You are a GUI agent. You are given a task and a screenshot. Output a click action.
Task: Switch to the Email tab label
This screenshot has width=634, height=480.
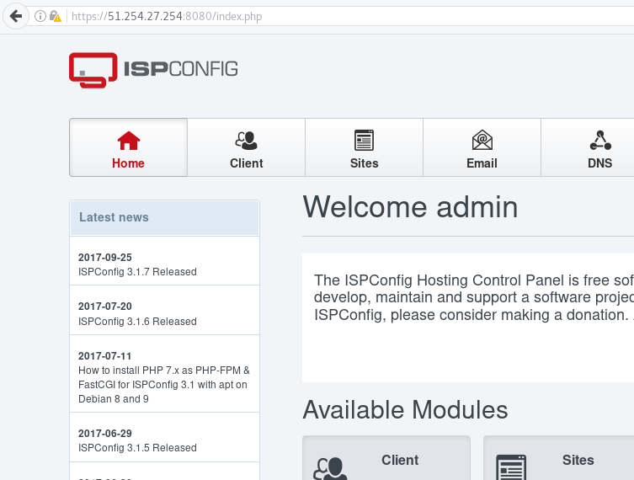coord(482,163)
